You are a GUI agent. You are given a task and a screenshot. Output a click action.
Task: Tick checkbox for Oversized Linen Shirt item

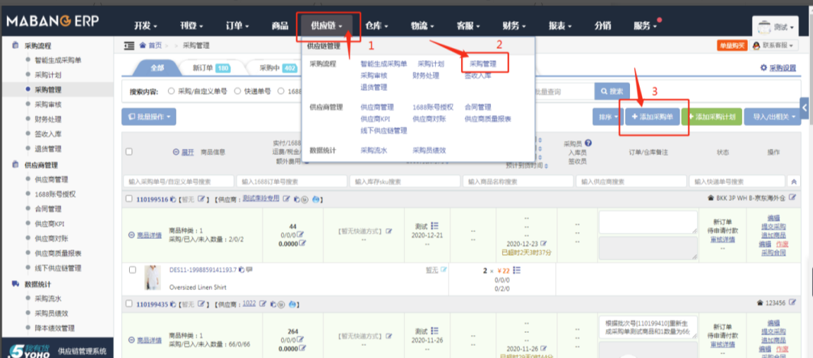point(132,270)
